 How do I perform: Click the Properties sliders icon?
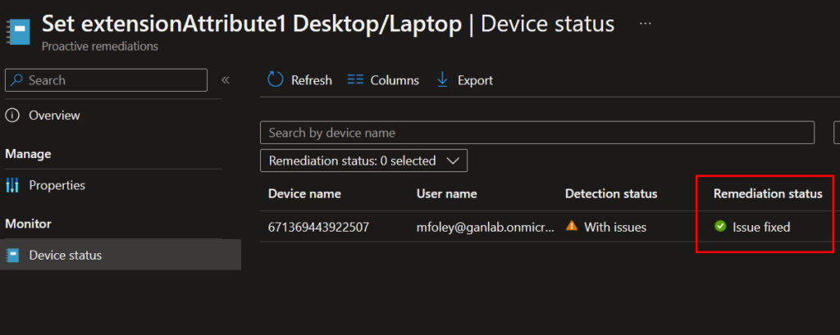12,185
